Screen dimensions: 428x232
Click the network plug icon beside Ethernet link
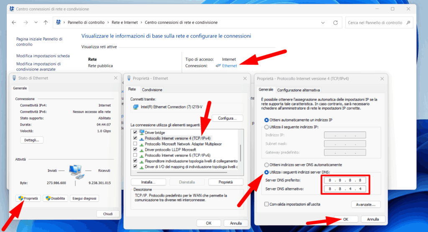point(218,66)
